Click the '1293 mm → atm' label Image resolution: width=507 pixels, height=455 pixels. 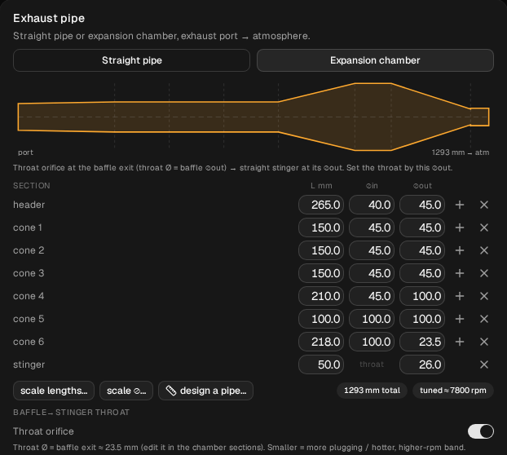pos(461,152)
